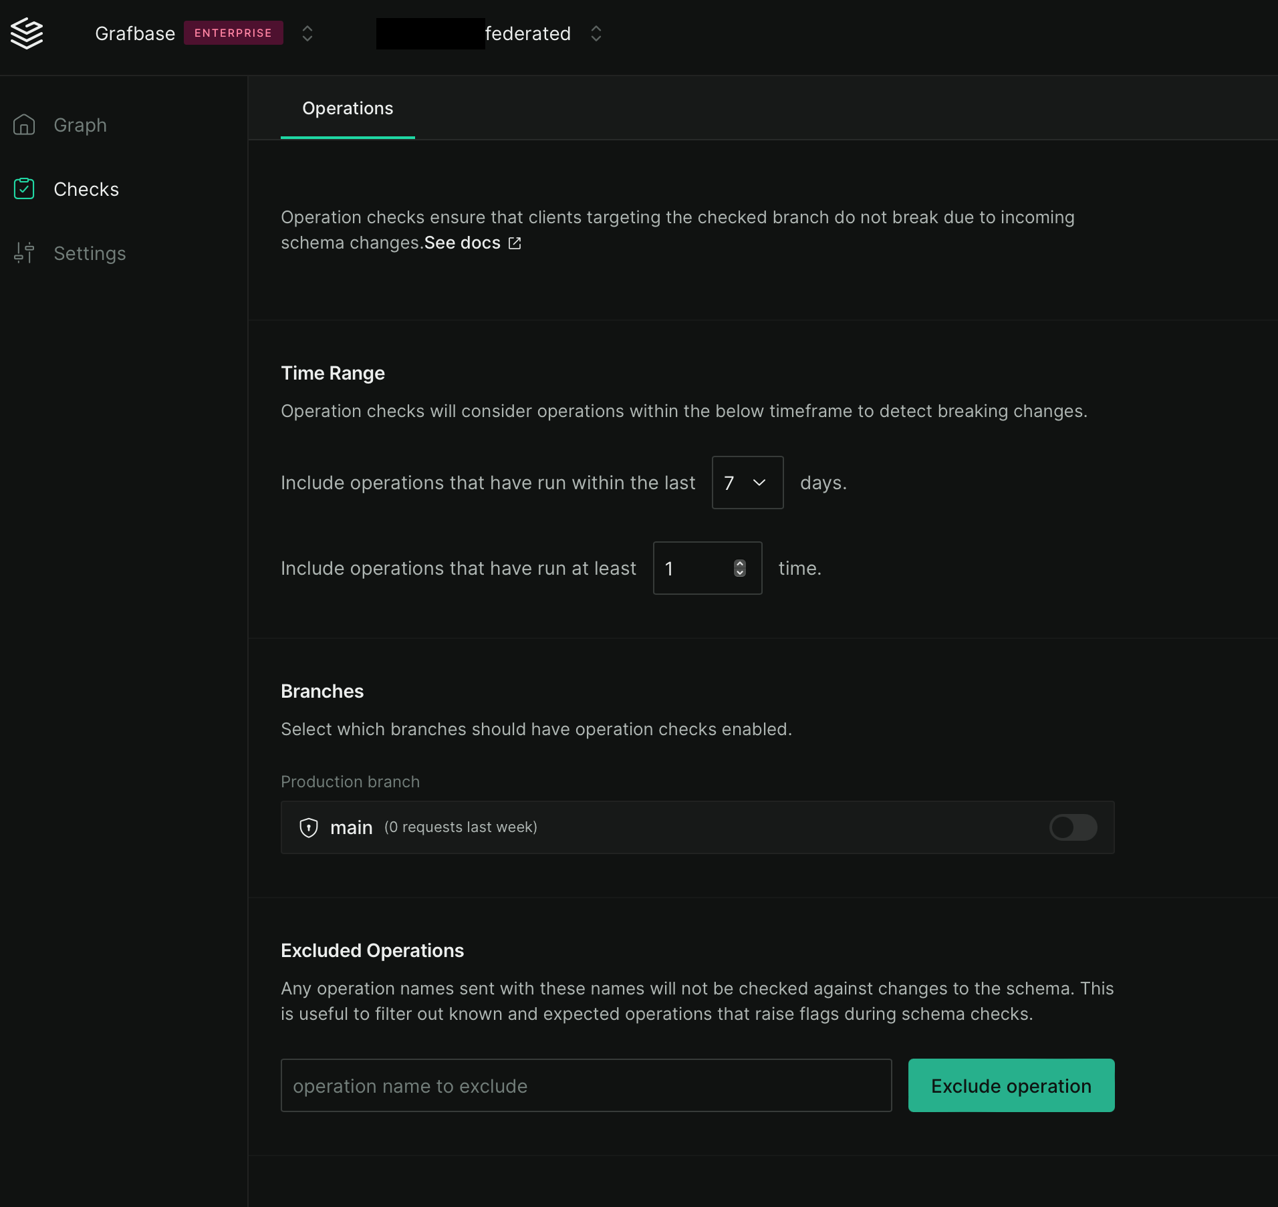Click the Settings sliders icon in sidebar
The image size is (1278, 1207).
pos(24,253)
